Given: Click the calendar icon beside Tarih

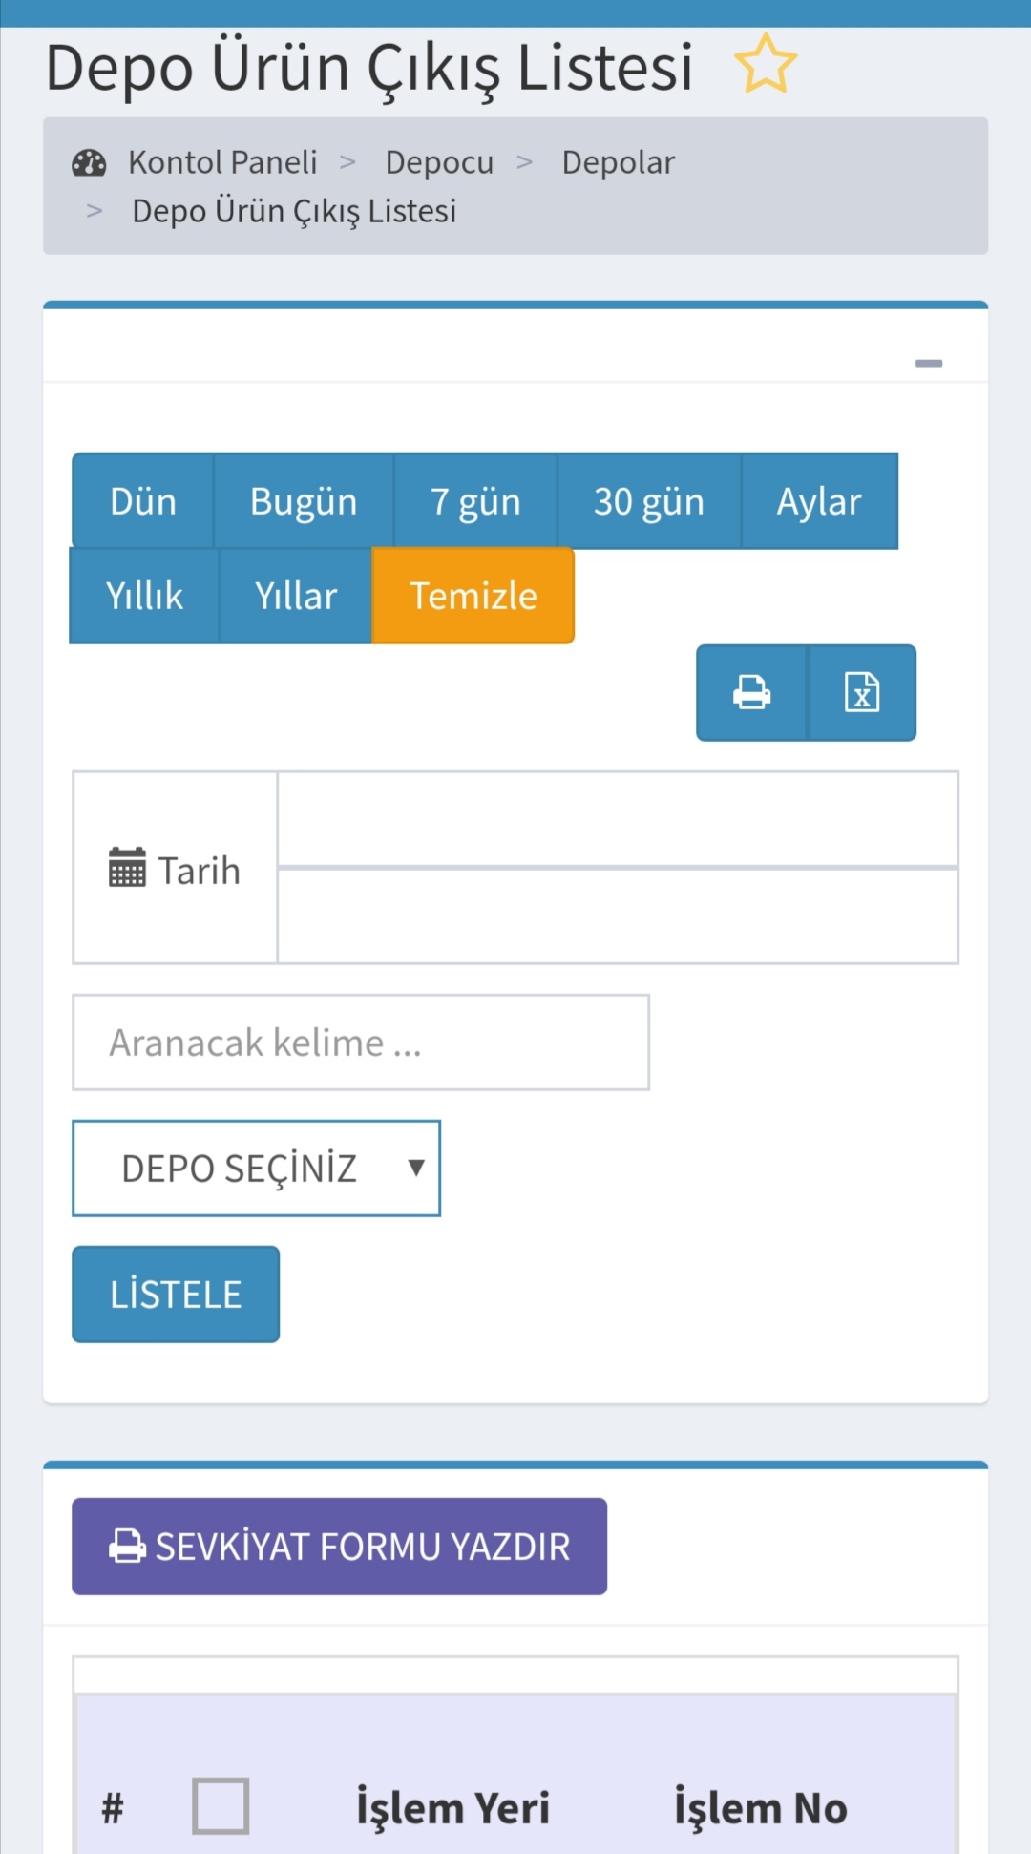Looking at the screenshot, I should click(127, 868).
